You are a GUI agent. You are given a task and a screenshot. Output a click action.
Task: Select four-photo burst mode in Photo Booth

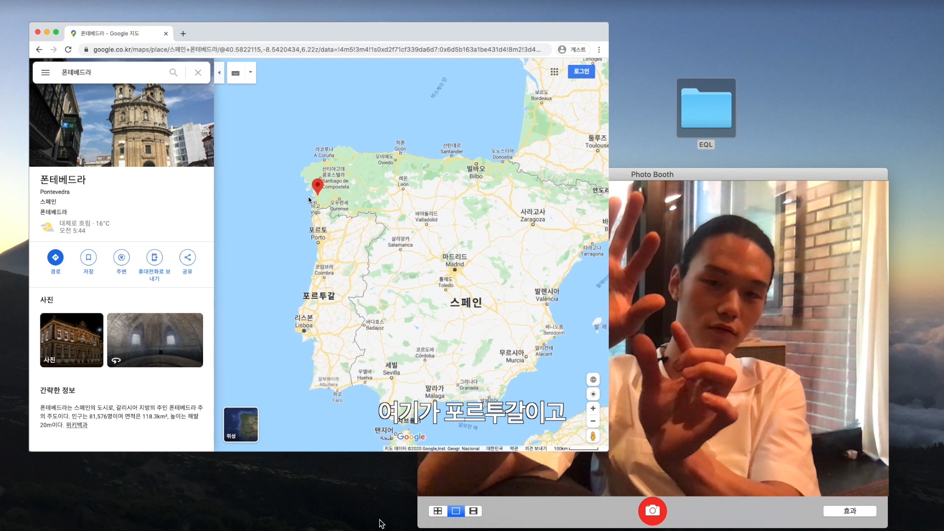click(438, 511)
